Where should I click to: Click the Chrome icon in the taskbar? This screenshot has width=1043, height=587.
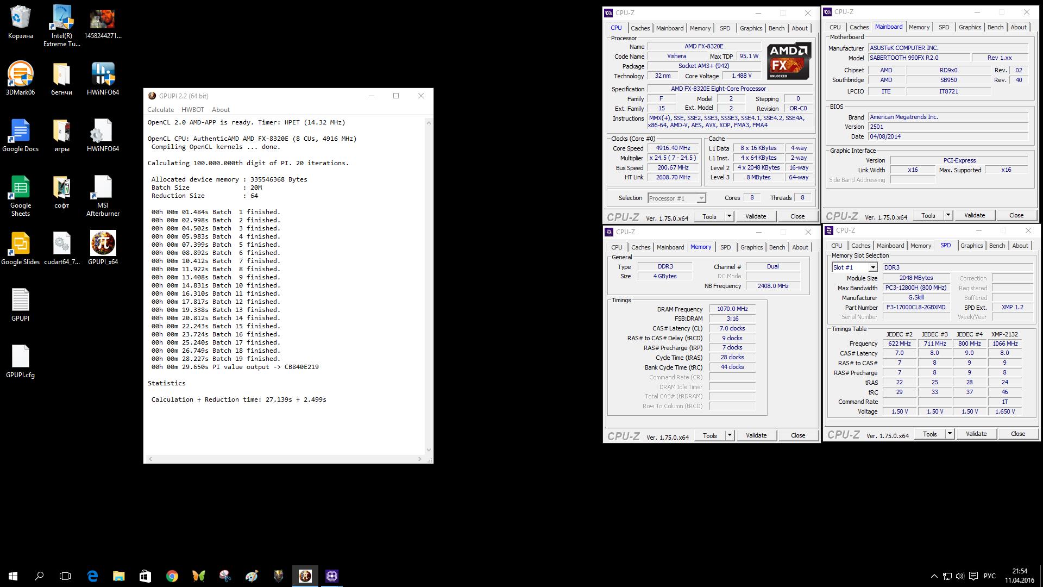[172, 576]
